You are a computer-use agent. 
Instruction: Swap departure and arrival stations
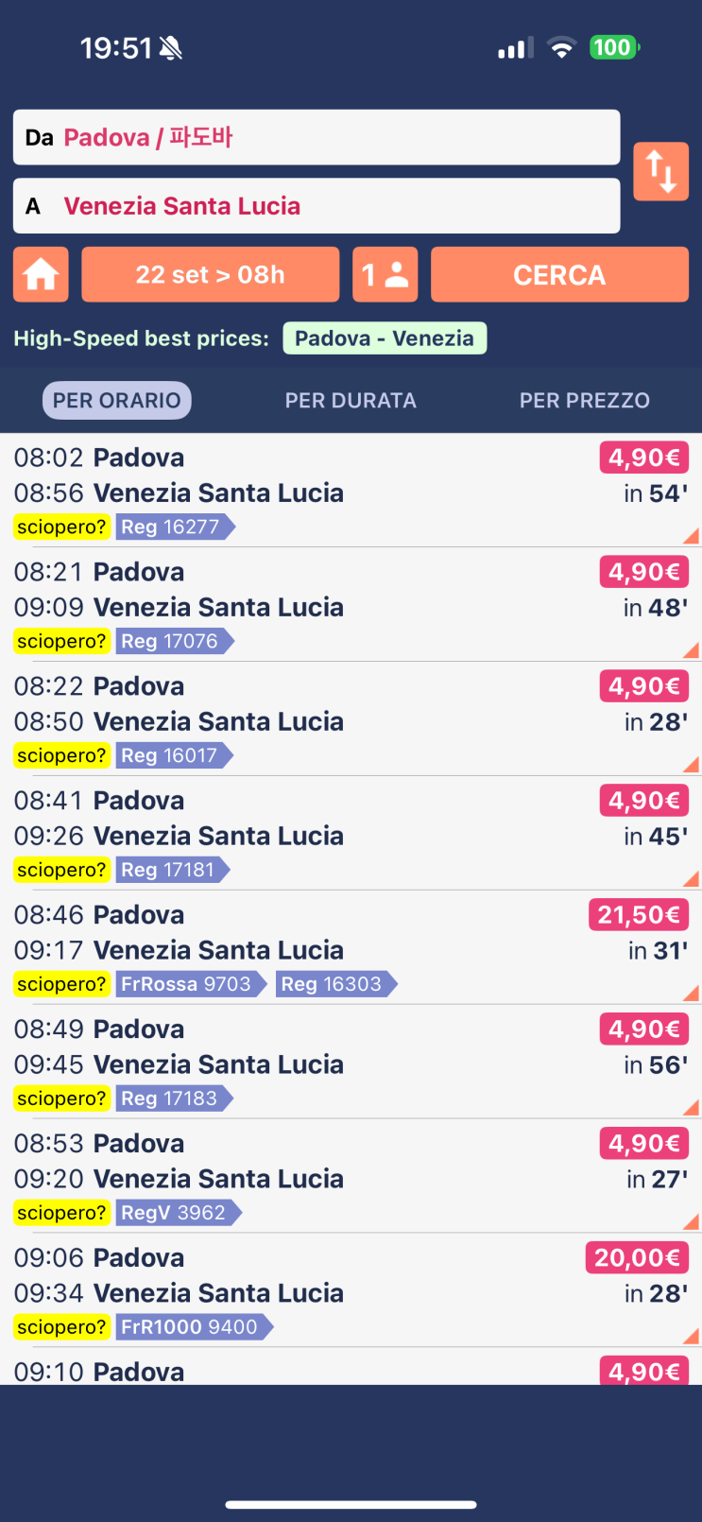pos(660,171)
